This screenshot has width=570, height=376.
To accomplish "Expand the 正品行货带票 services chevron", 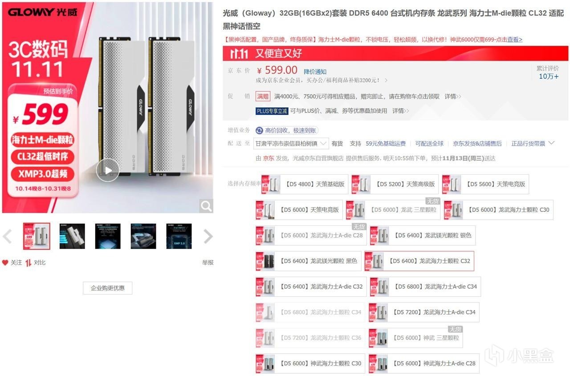I will [x=551, y=143].
